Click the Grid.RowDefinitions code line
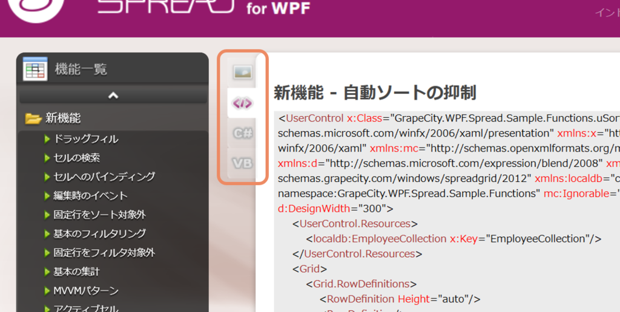620x312 pixels. 361,284
